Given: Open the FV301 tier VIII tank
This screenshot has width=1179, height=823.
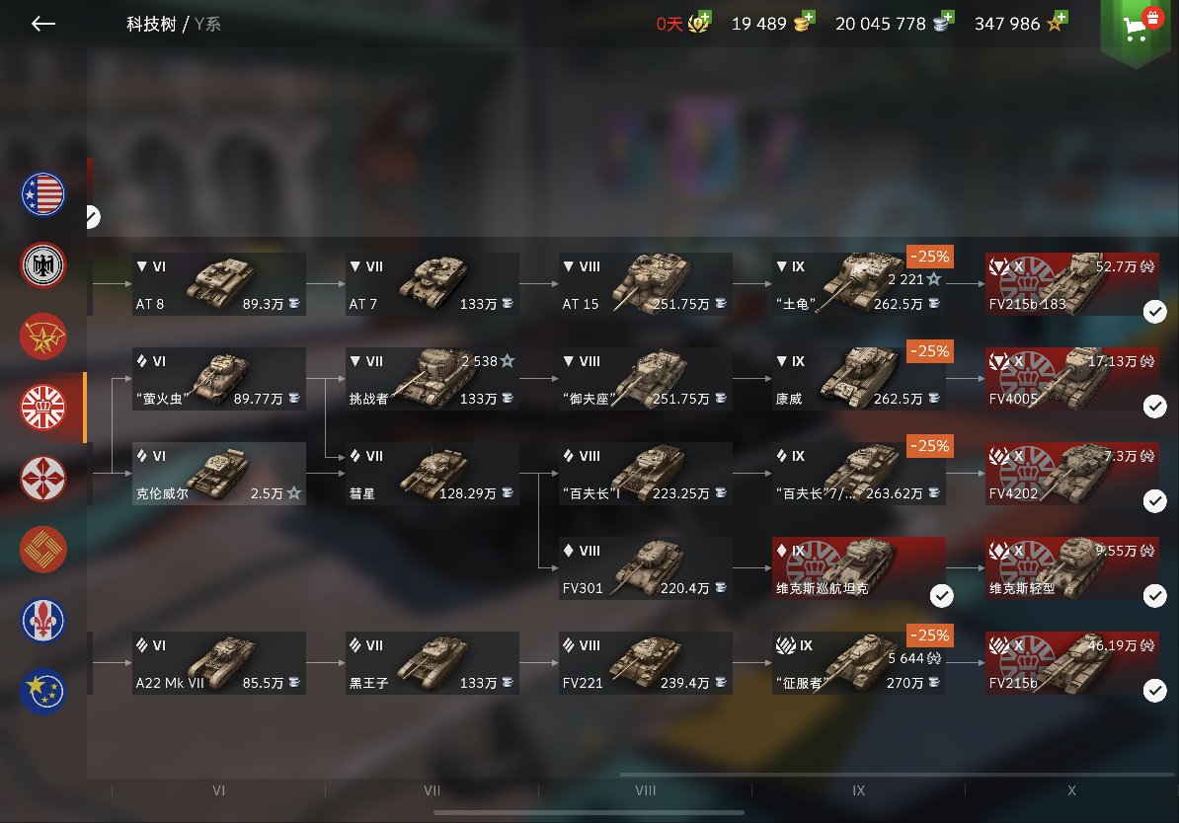Looking at the screenshot, I should [646, 568].
